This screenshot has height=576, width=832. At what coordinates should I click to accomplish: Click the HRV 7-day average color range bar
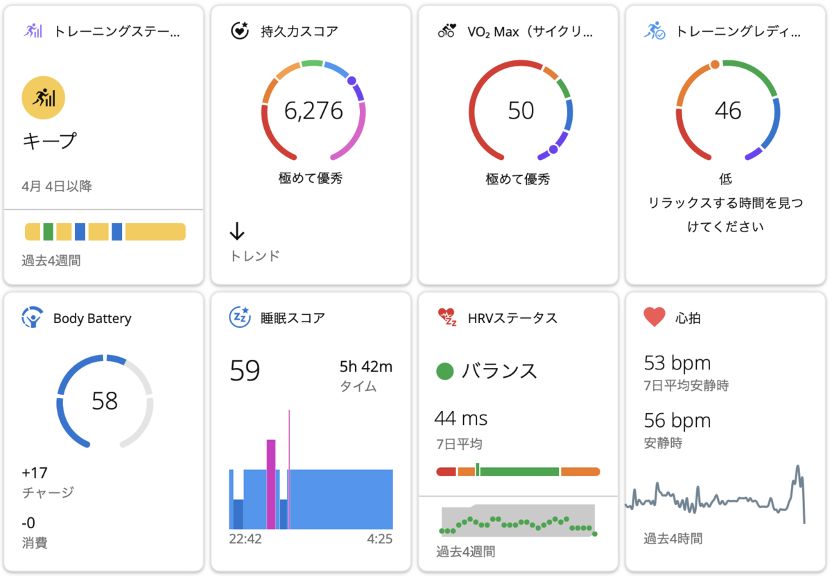click(x=518, y=471)
